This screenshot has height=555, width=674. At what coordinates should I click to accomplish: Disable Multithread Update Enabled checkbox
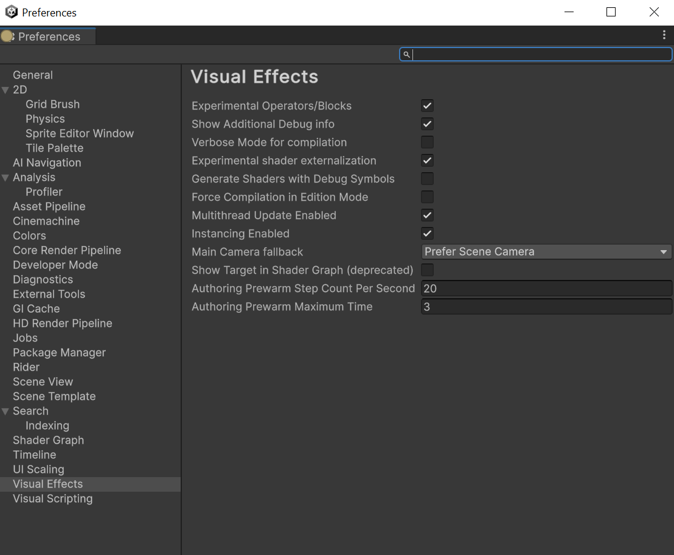(428, 215)
